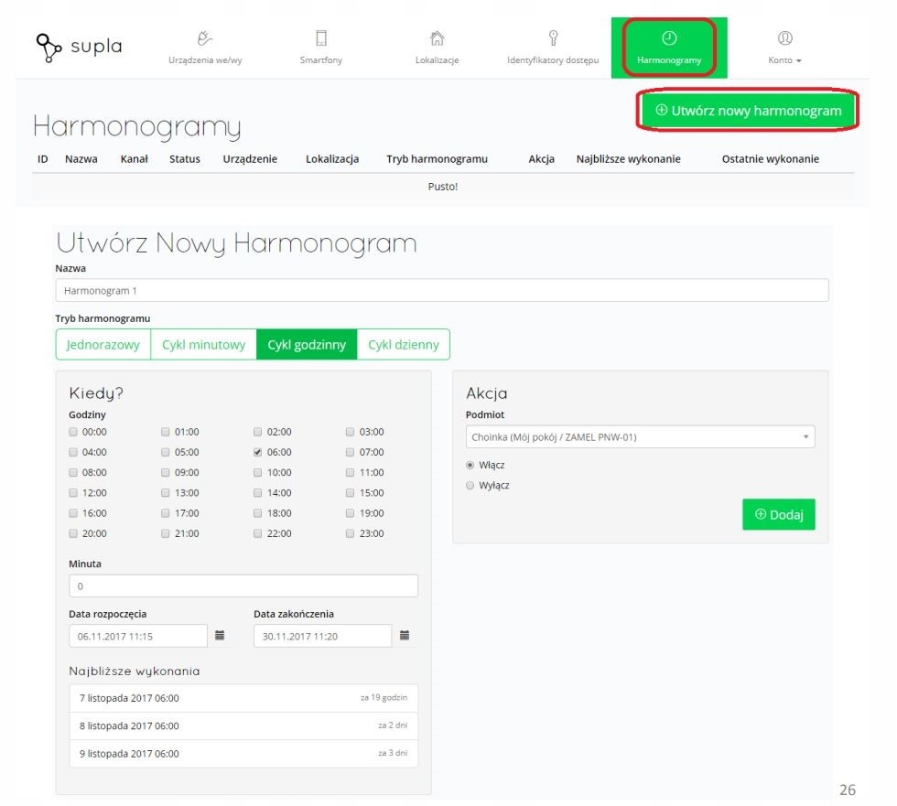Click the Lokalizacja column header
The width and height of the screenshot is (897, 806).
[x=332, y=159]
